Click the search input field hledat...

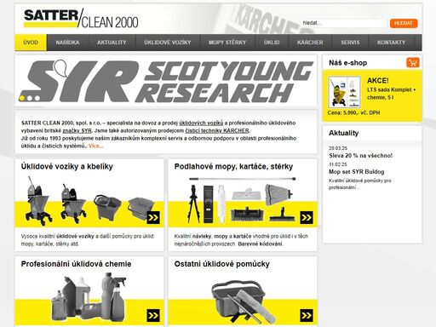point(344,23)
